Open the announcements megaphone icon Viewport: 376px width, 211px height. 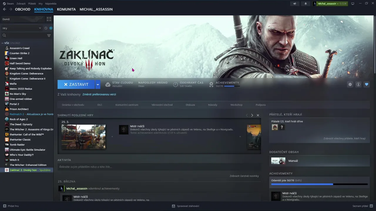(x=295, y=4)
